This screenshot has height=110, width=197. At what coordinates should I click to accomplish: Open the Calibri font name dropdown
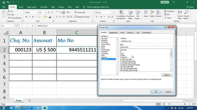pos(38,13)
